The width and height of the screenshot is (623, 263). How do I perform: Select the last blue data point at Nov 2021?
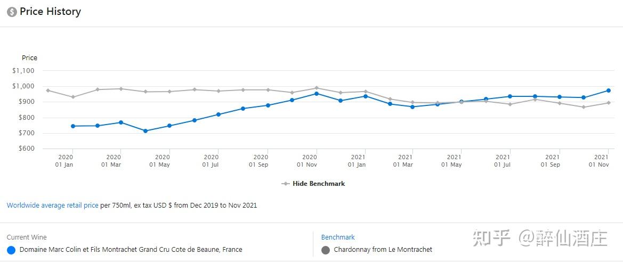click(608, 91)
